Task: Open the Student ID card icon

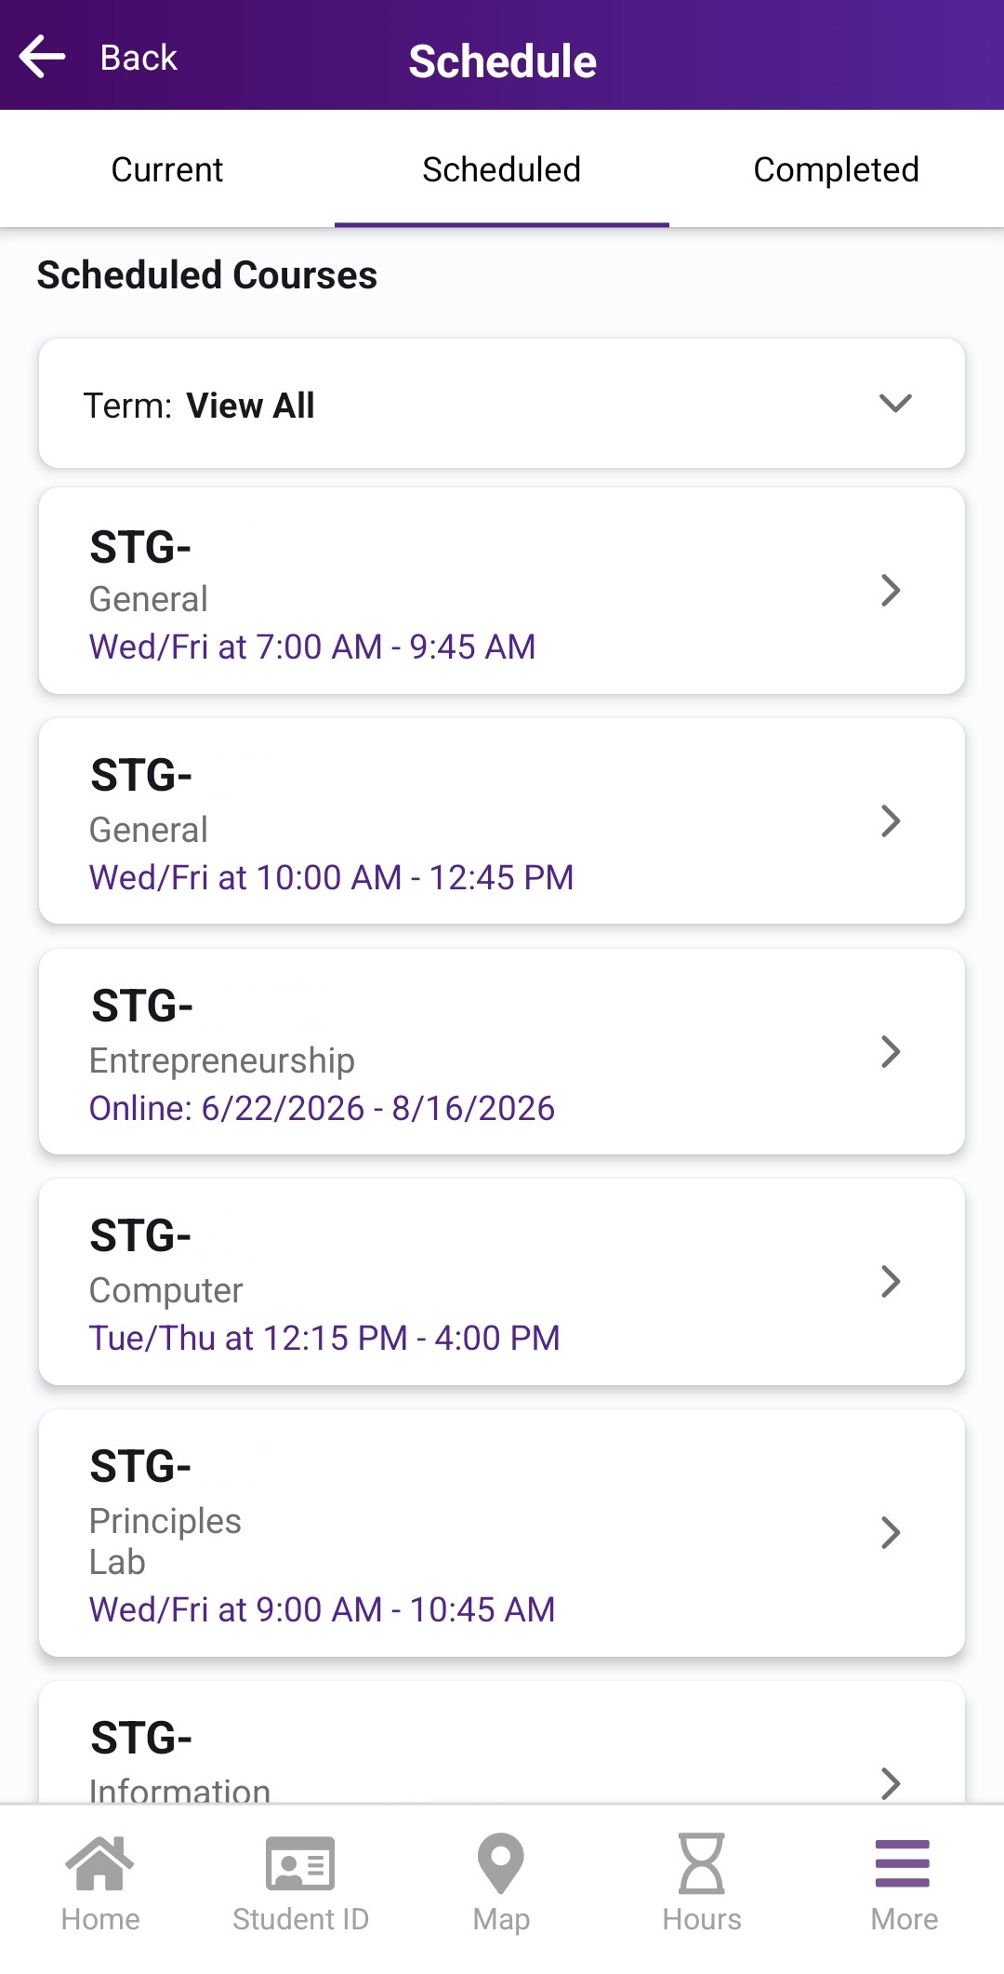Action: (x=300, y=1864)
